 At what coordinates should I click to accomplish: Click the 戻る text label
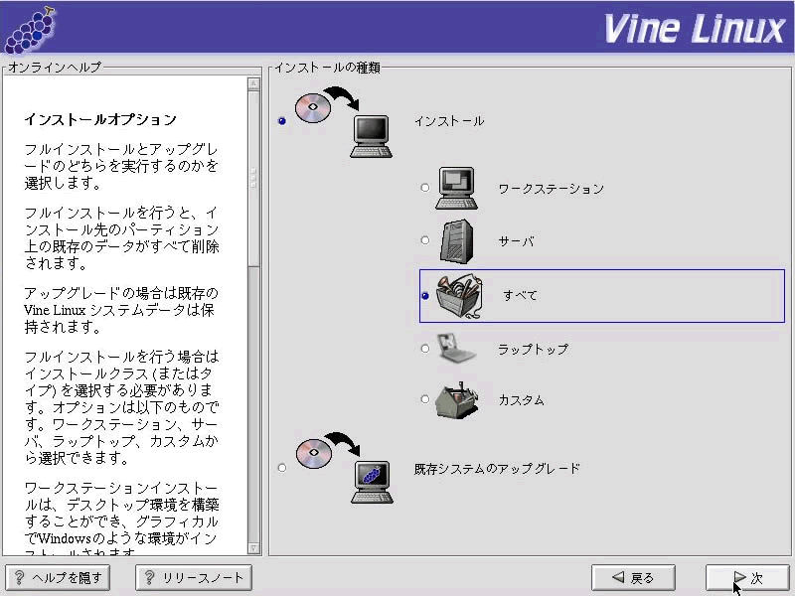tap(642, 578)
